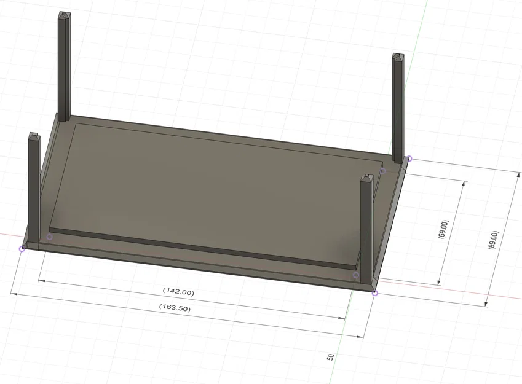The width and height of the screenshot is (522, 384).
Task: Click the grid axis label 50
Action: [x=330, y=357]
